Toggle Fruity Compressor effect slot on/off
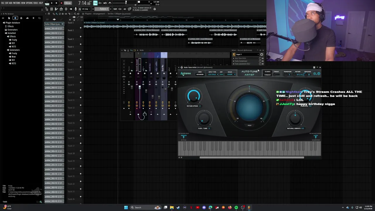The image size is (375, 211). point(262,61)
